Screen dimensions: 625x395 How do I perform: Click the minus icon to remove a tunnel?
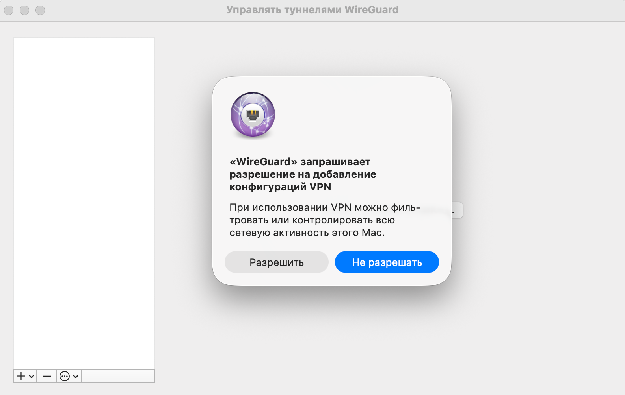tap(47, 376)
